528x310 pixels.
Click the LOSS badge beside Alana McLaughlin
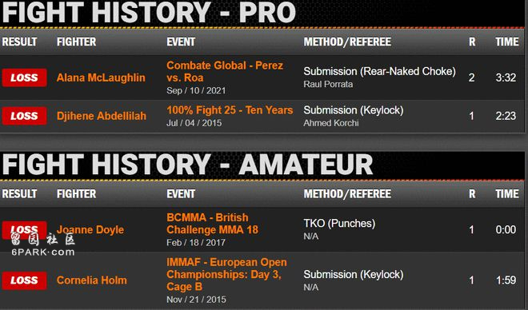tap(24, 77)
